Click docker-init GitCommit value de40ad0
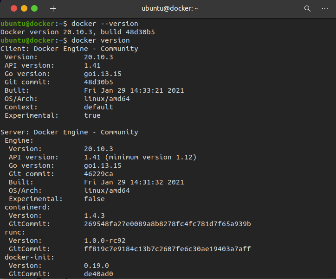 pos(98,274)
